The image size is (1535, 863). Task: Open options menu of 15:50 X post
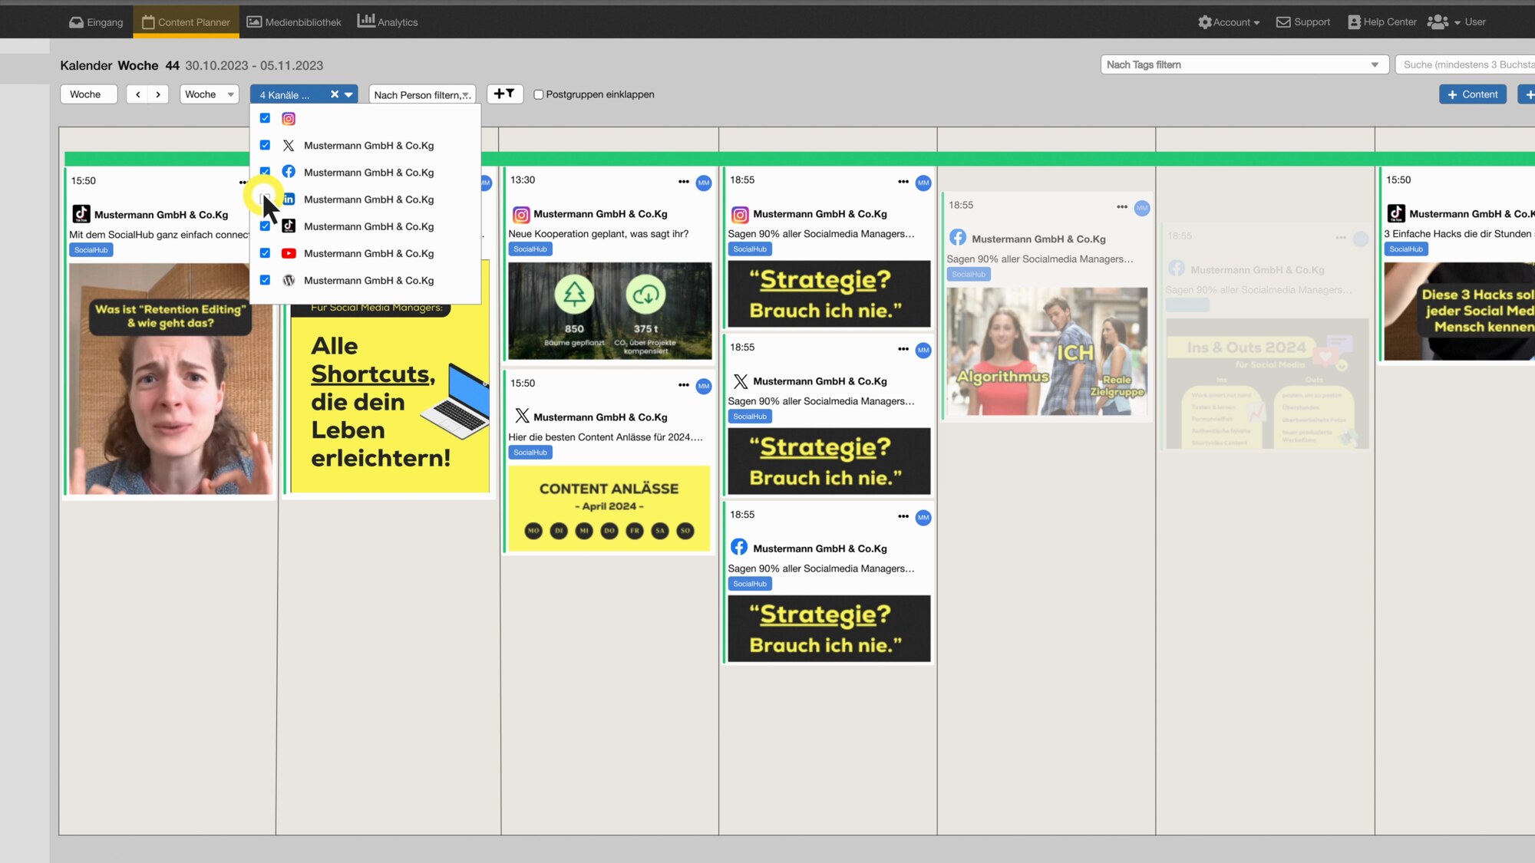click(684, 385)
